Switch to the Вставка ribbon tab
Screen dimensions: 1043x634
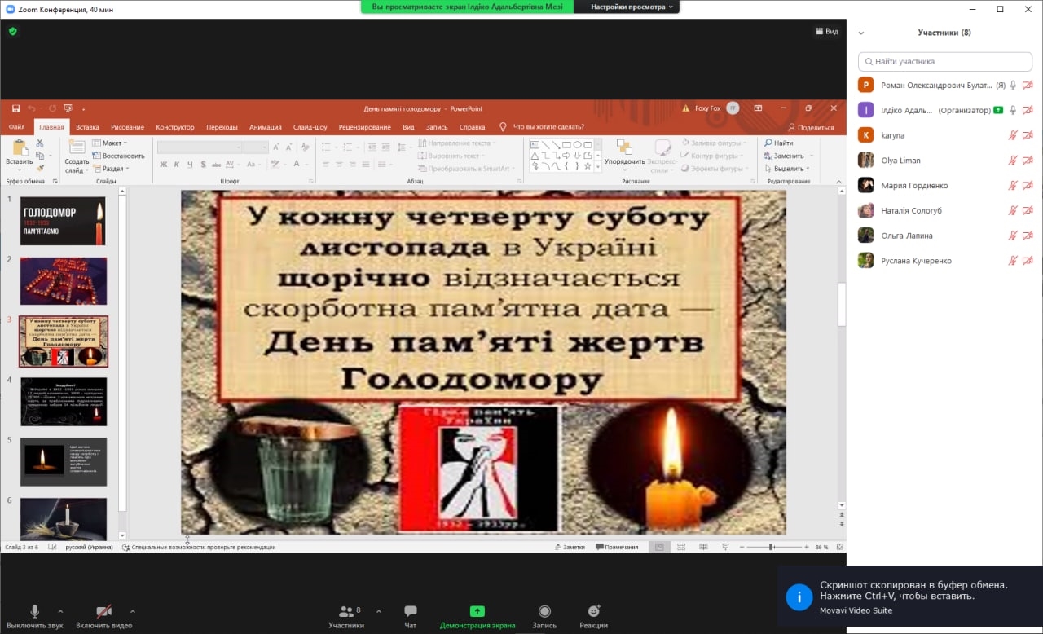pyautogui.click(x=87, y=127)
